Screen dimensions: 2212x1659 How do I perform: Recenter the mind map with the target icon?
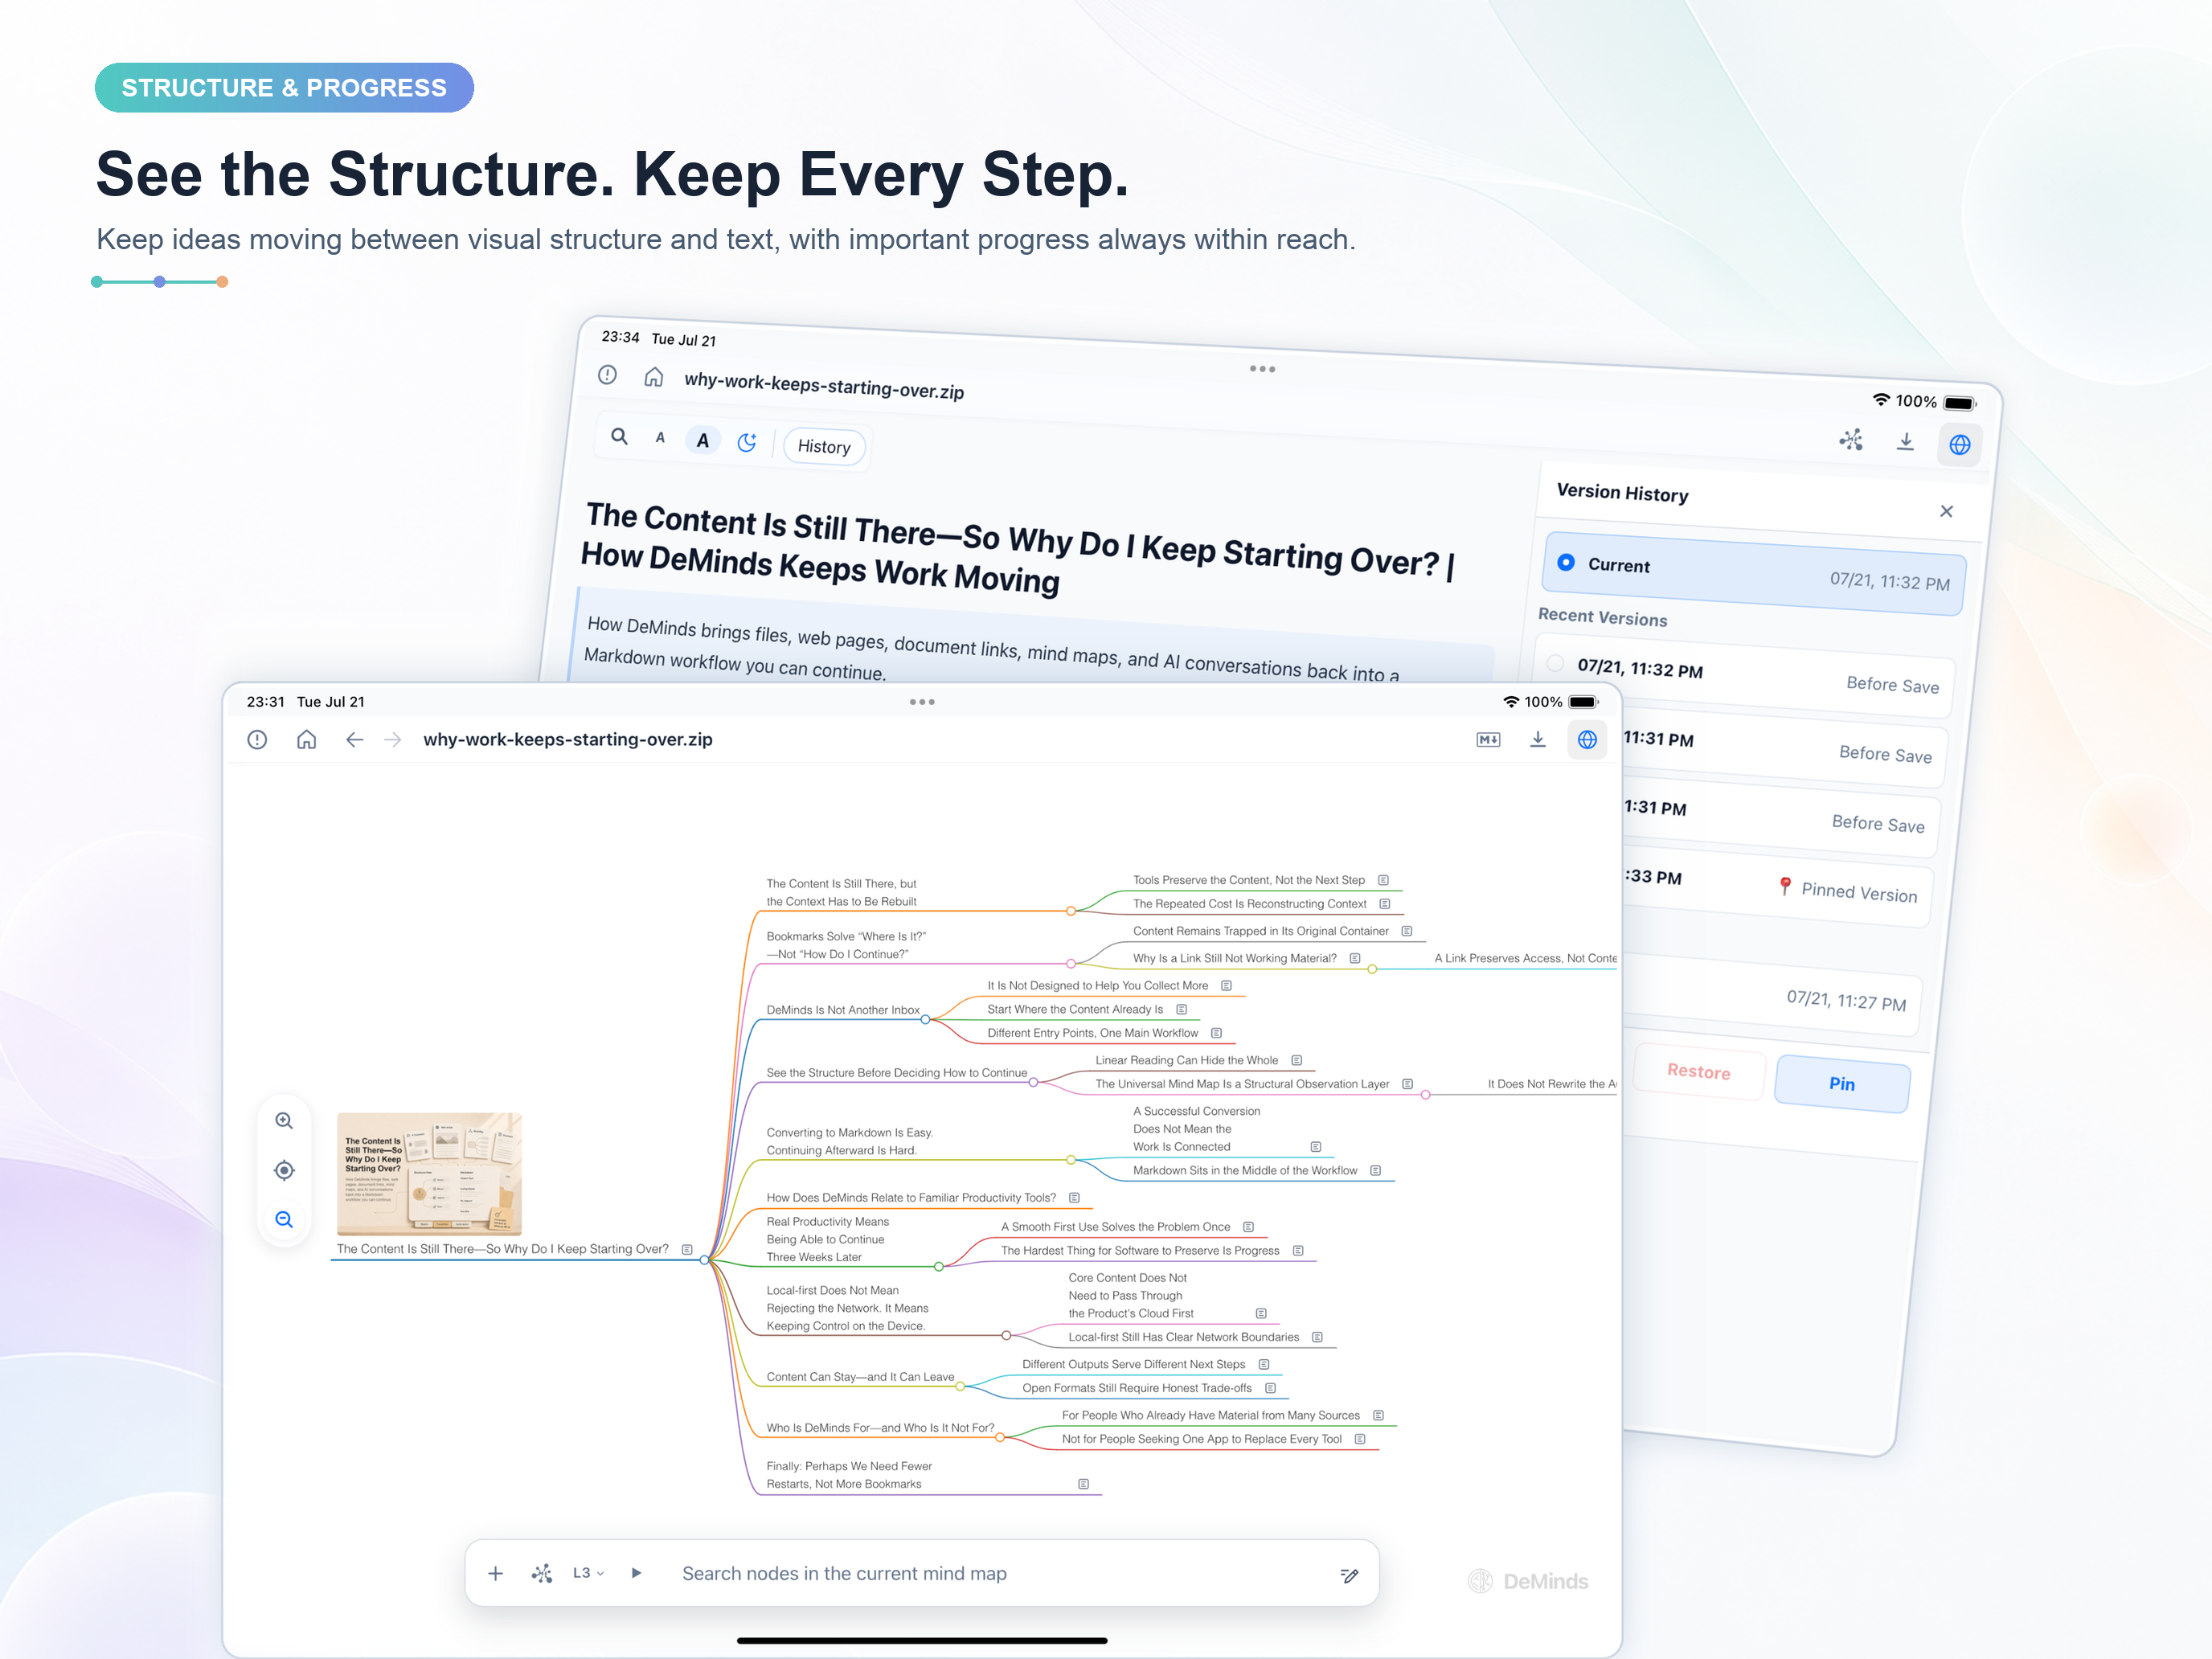(284, 1170)
